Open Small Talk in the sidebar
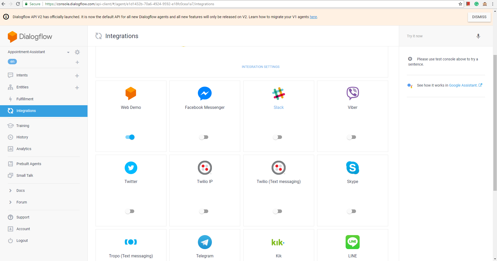This screenshot has width=497, height=261. pos(25,175)
